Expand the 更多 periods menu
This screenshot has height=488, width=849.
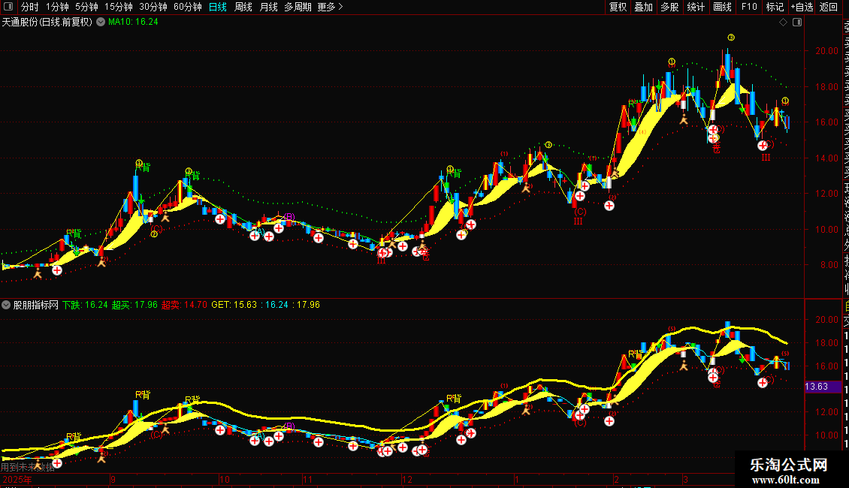point(331,7)
